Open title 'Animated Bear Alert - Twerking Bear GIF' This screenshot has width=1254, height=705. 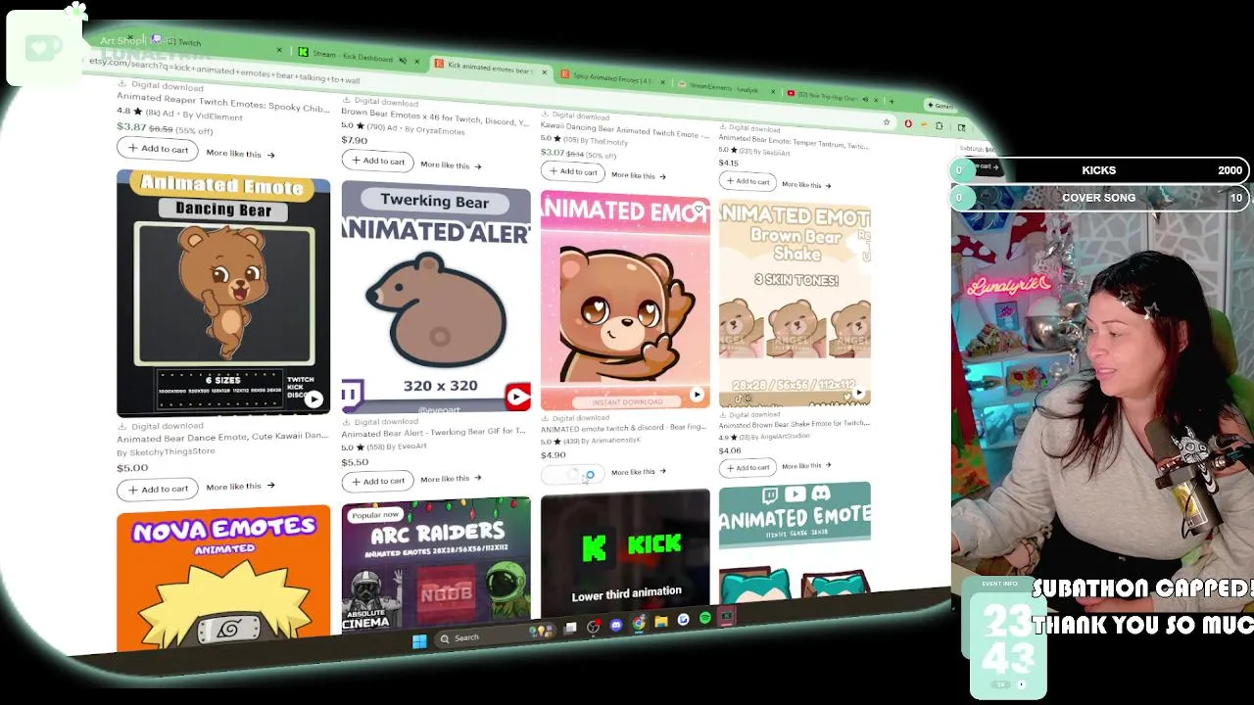433,433
